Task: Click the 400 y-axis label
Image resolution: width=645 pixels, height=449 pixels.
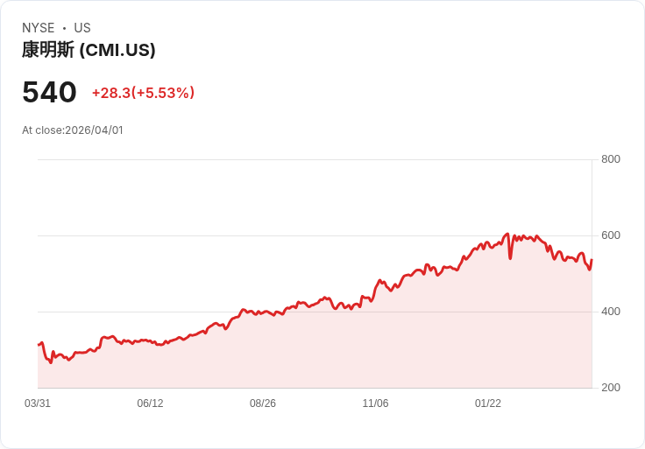Action: (611, 312)
